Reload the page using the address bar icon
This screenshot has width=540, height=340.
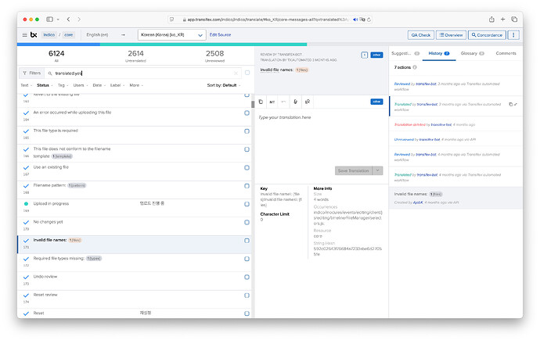click(x=369, y=20)
